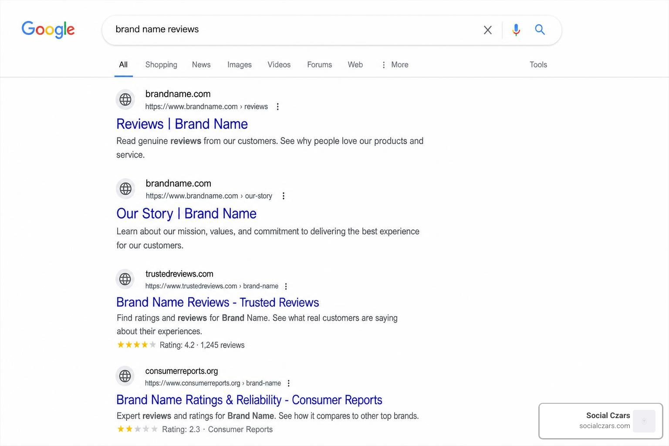Open the Tools options
Screen dimensions: 669x446
coord(538,65)
